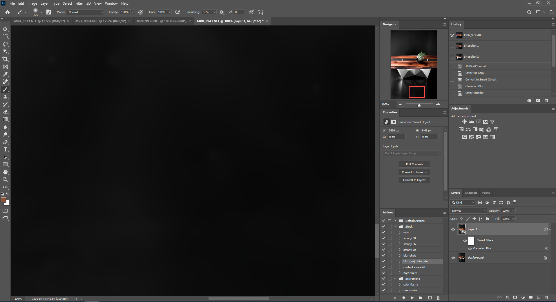556x302 pixels.
Task: Click the Convert to Layers button
Action: pos(414,180)
